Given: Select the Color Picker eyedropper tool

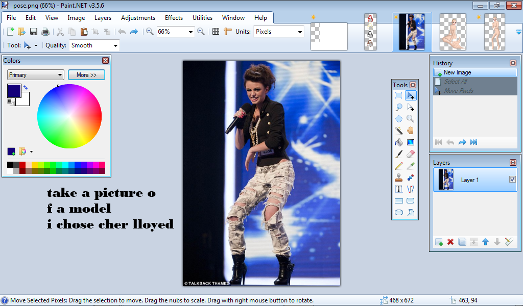Looking at the screenshot, I should click(x=411, y=165).
